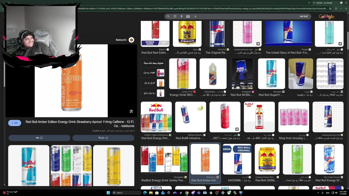Viewport: 349px width, 196px height.
Task: Open Microsoft Store from the taskbar
Action: 157,193
